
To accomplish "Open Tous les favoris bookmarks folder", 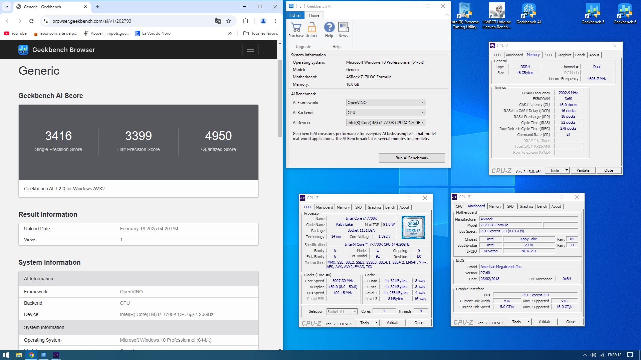I will click(x=260, y=33).
